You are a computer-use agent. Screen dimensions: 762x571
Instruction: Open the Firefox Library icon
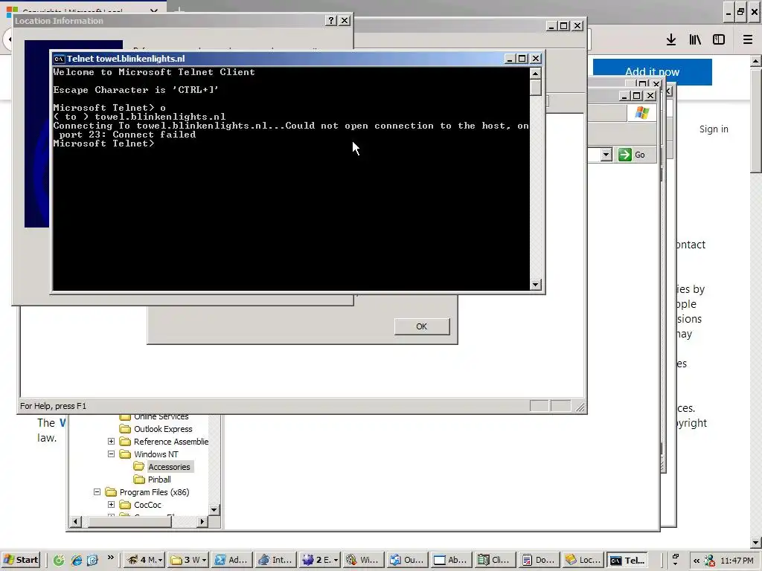pos(695,40)
